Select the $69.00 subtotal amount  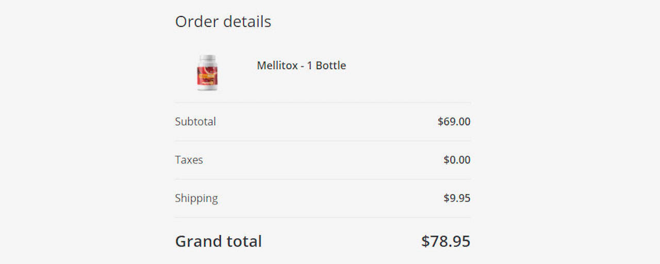pyautogui.click(x=454, y=122)
